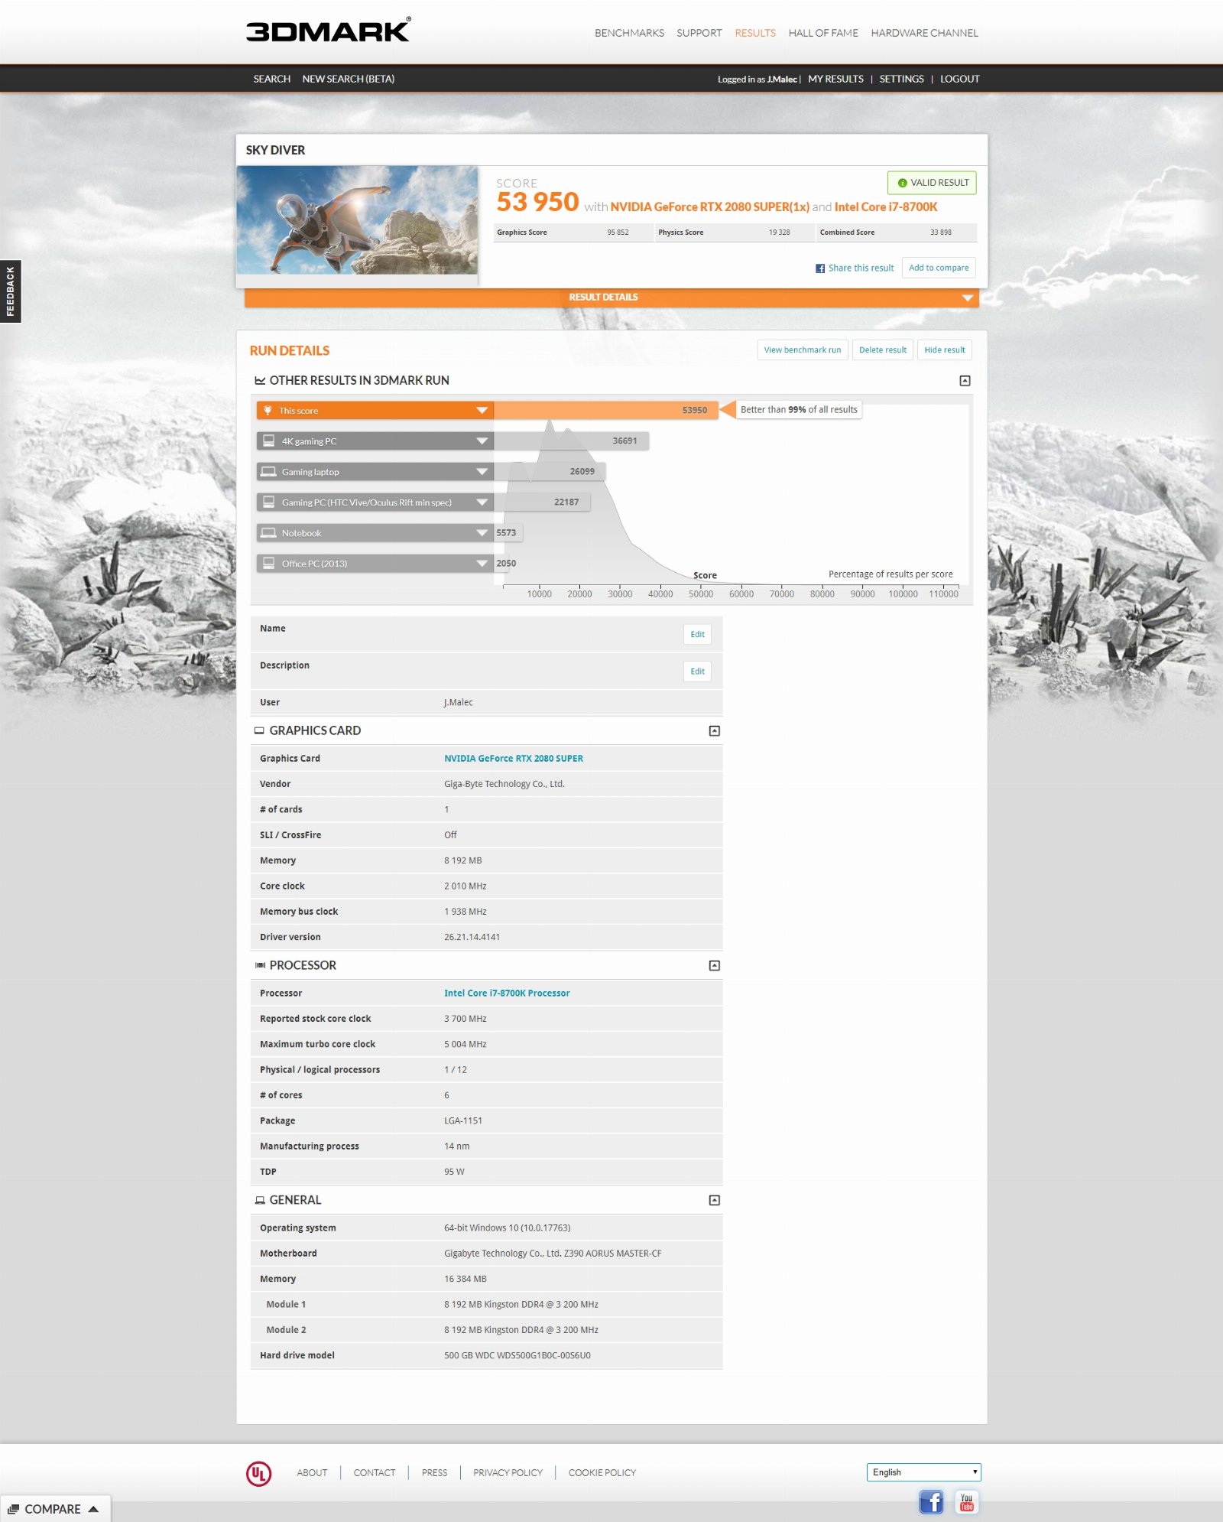This screenshot has width=1223, height=1522.
Task: Click the monitor icon beside 4K gaming PC
Action: [268, 441]
